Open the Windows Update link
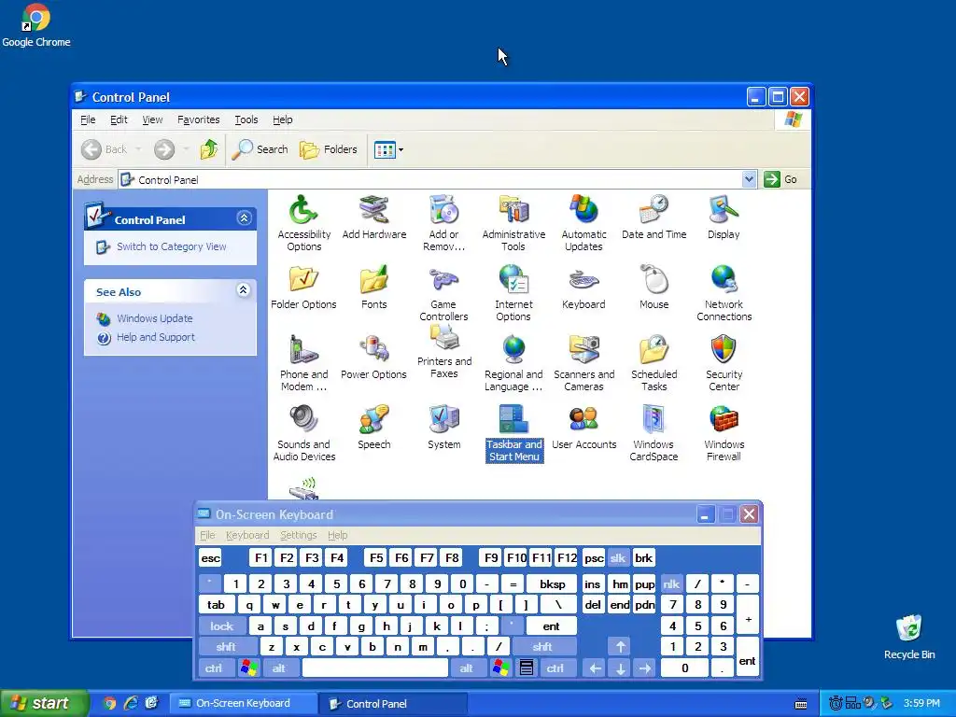This screenshot has height=717, width=956. tap(155, 318)
